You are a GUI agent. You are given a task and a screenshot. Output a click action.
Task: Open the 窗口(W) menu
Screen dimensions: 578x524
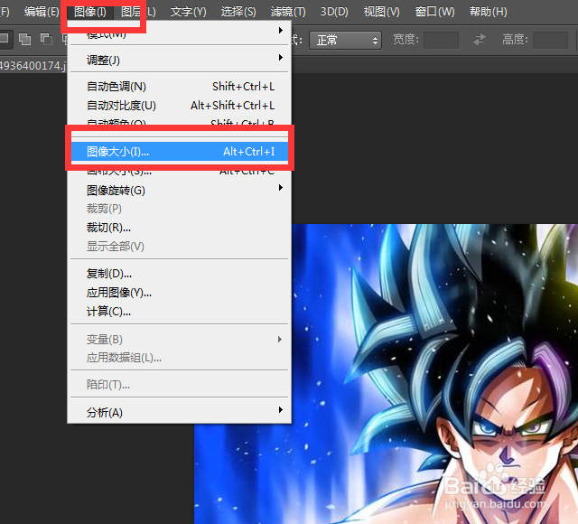[x=435, y=12]
